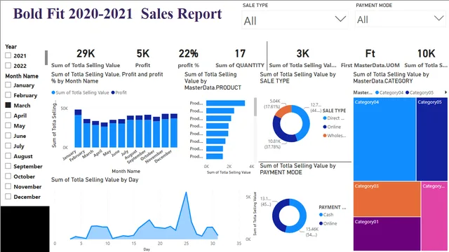Select the Category05 treemap tile
449x252 pixels.
tap(432, 139)
